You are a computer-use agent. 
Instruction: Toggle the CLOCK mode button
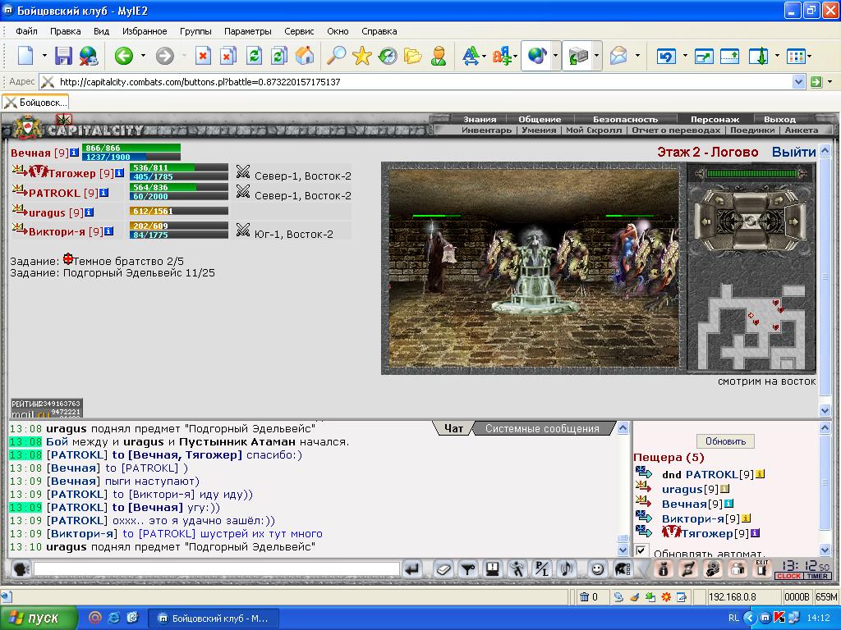click(789, 576)
